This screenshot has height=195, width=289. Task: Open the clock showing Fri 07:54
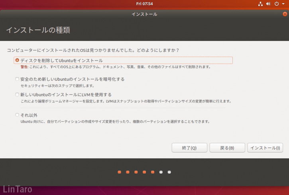pos(144,4)
